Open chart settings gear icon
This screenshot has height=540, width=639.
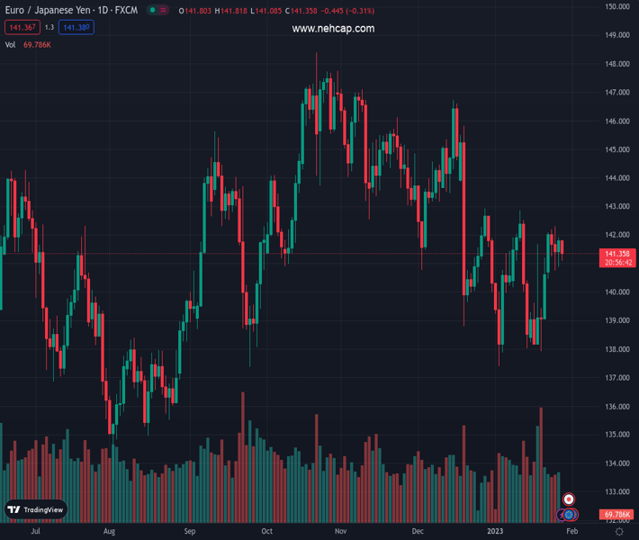click(x=619, y=532)
